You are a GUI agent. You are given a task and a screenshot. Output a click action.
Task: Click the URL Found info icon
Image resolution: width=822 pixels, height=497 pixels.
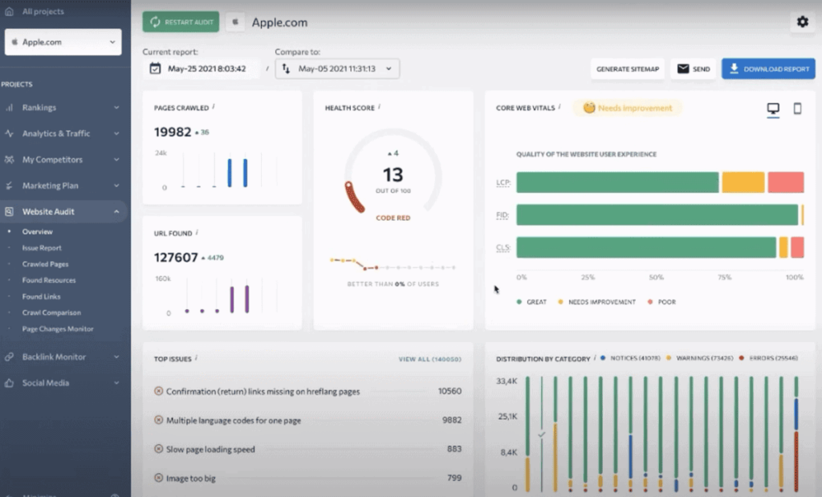click(197, 232)
